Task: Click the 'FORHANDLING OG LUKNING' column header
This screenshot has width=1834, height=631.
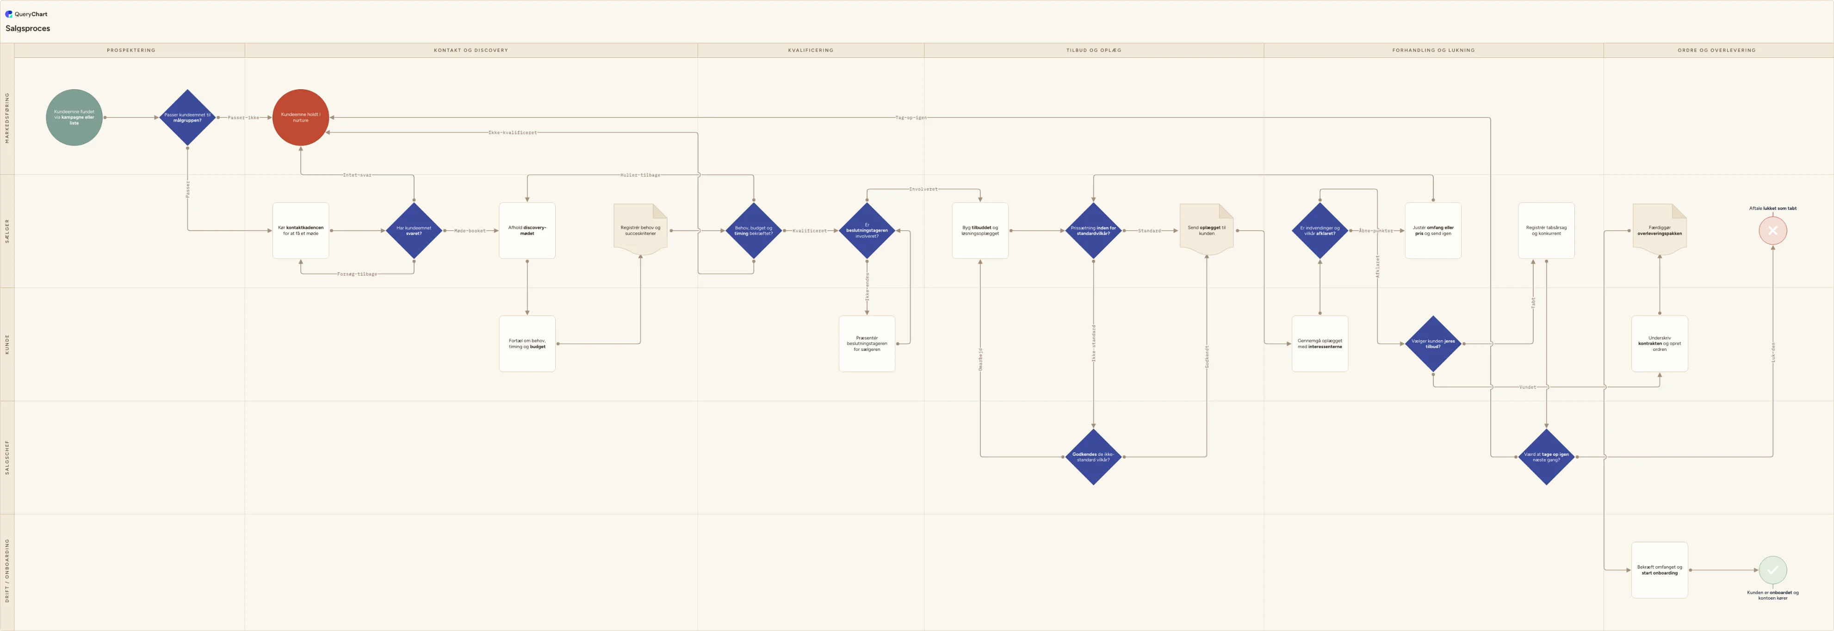Action: (x=1433, y=50)
